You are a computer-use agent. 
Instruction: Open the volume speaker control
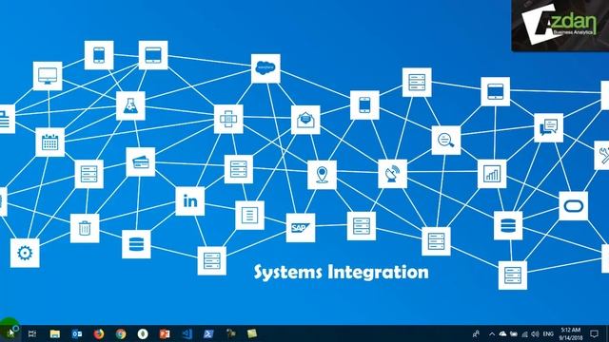point(535,333)
